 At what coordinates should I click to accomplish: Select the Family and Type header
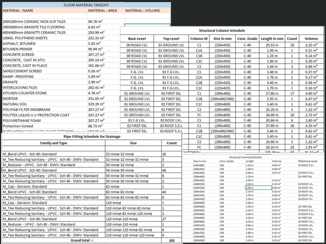tap(53, 143)
